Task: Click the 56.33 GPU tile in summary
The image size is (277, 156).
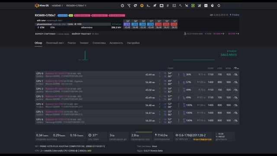Action: 174,24
